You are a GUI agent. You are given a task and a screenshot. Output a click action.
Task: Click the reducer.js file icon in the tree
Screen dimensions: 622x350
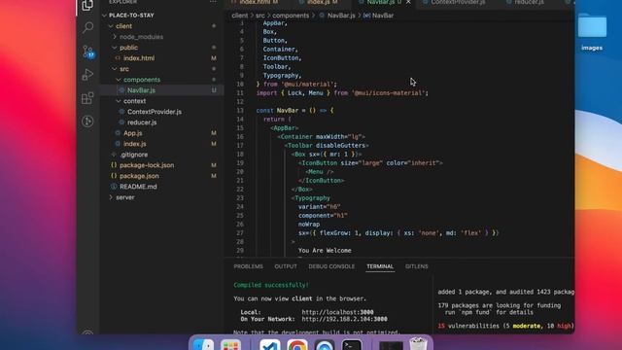(121, 122)
